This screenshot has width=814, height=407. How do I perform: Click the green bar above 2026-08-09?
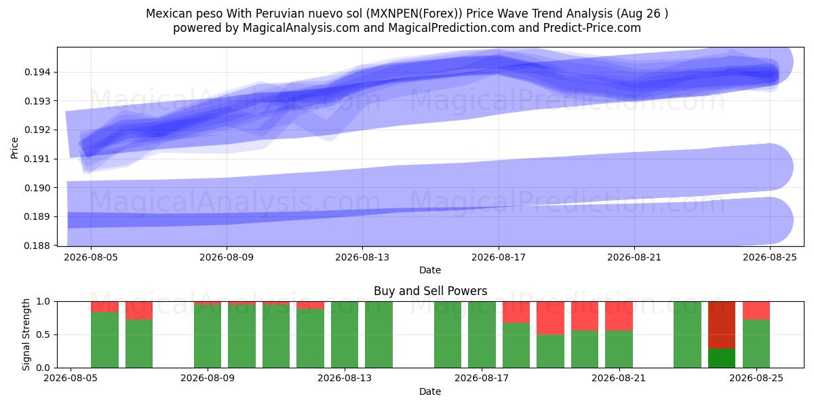pos(208,336)
